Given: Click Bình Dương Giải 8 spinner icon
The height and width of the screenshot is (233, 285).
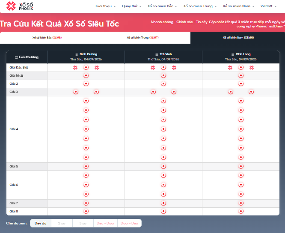Looking at the screenshot, I should (x=86, y=211).
